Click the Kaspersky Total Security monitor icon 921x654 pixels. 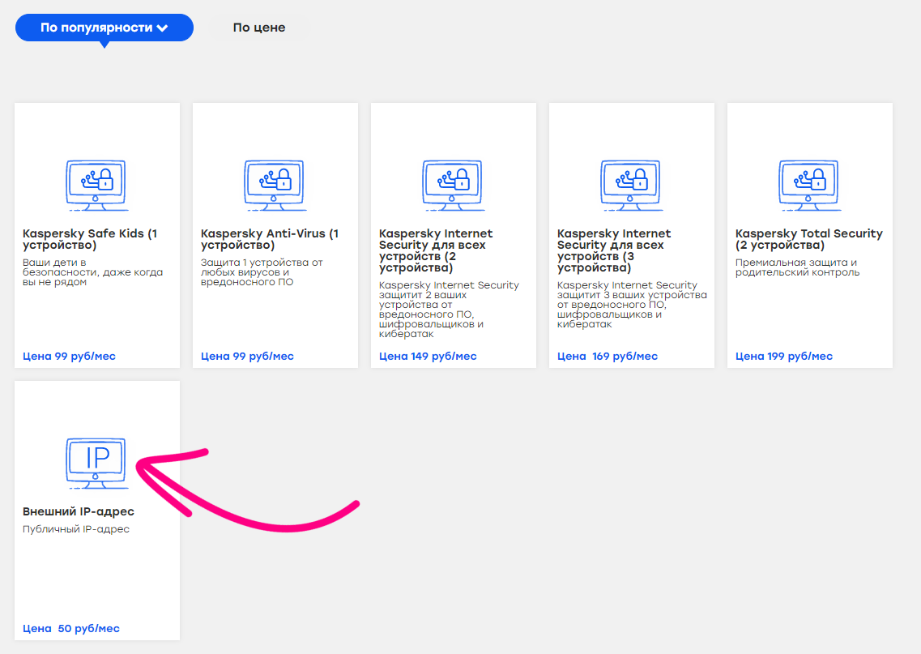tap(809, 185)
